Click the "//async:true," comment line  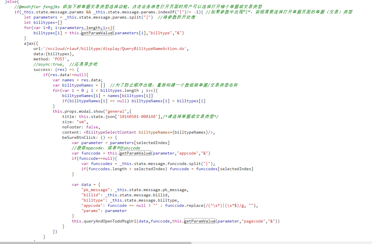[65, 64]
